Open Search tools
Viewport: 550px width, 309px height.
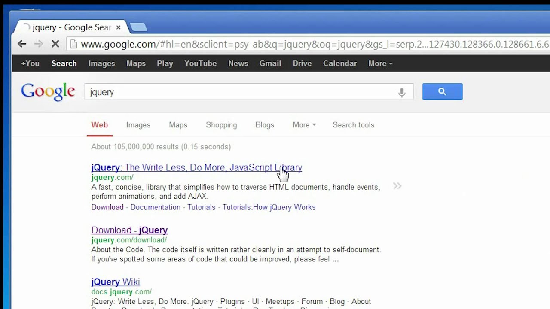[x=353, y=125]
